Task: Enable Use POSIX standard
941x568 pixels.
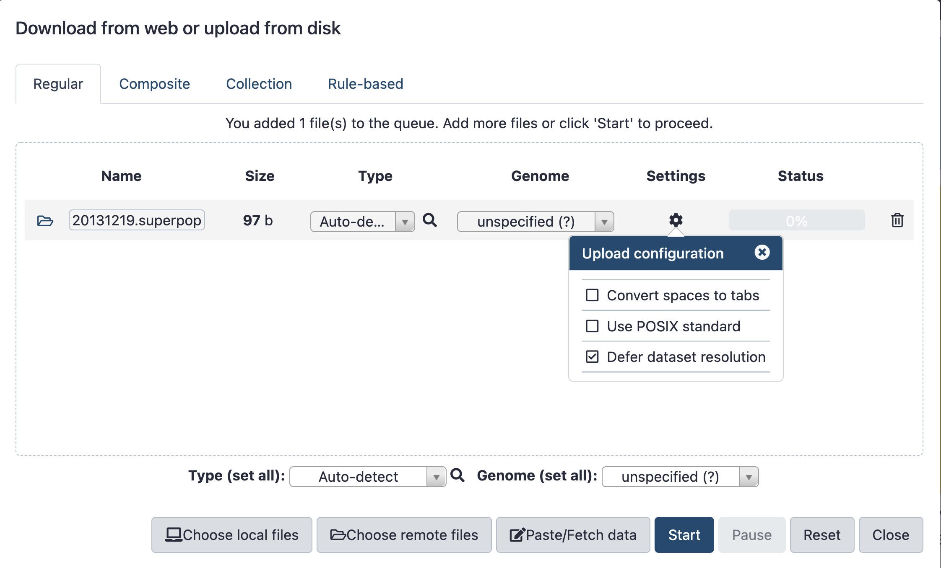Action: 592,326
